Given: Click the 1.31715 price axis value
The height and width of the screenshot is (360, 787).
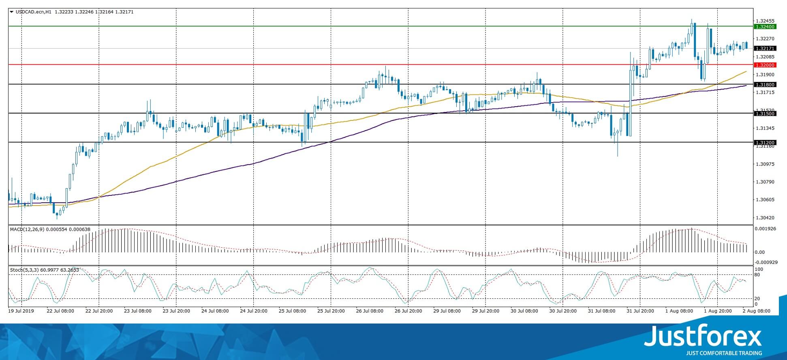Looking at the screenshot, I should (765, 92).
